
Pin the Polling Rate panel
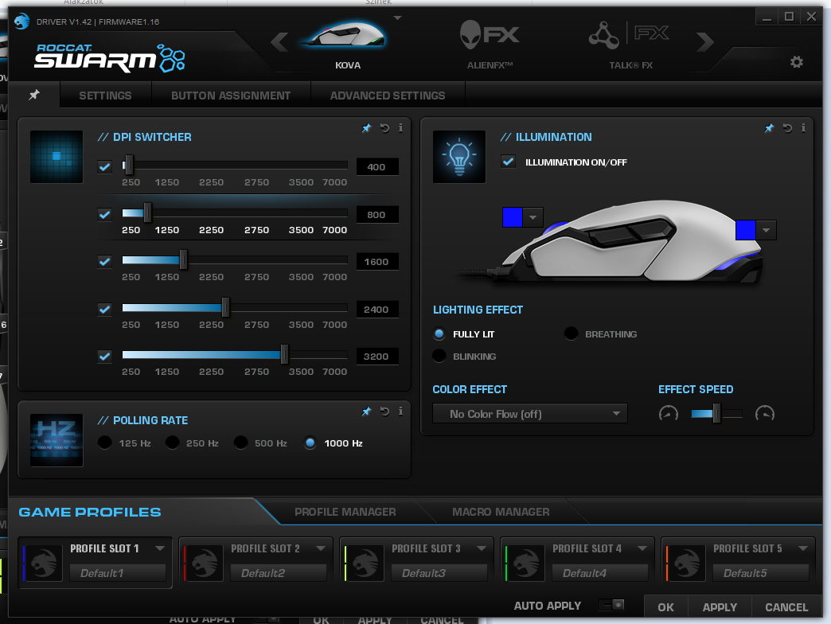pos(366,411)
